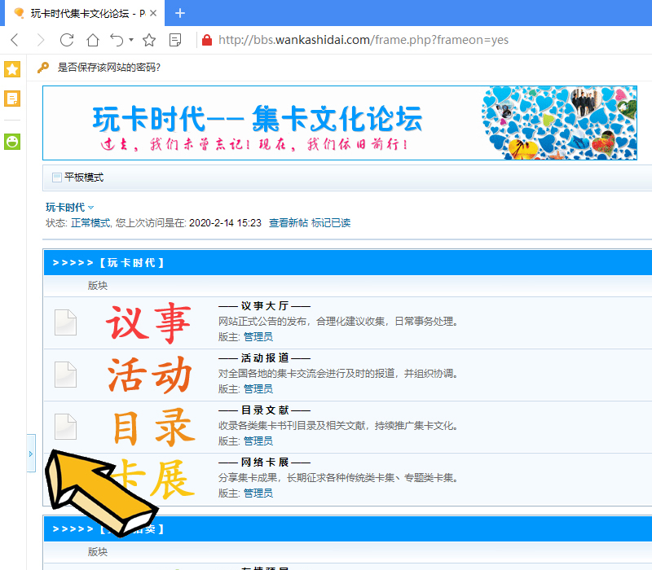Open the reader mode page icon
The height and width of the screenshot is (570, 652).
pos(174,40)
